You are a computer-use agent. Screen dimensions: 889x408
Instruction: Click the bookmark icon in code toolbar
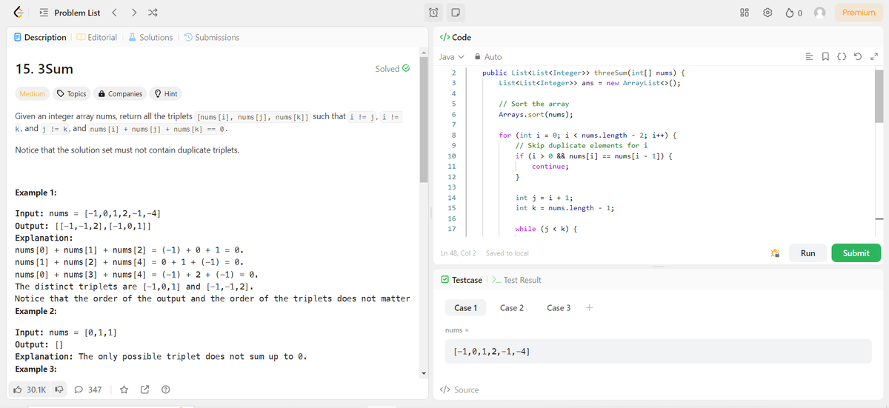[x=824, y=57]
